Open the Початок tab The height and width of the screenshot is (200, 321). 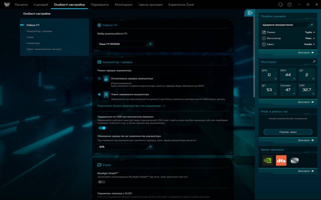pyautogui.click(x=21, y=4)
